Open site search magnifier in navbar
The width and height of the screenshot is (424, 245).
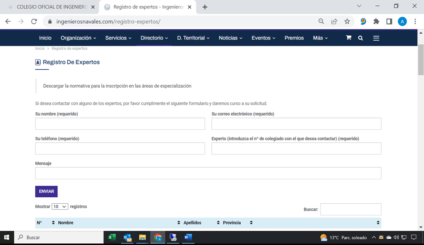pos(361,38)
